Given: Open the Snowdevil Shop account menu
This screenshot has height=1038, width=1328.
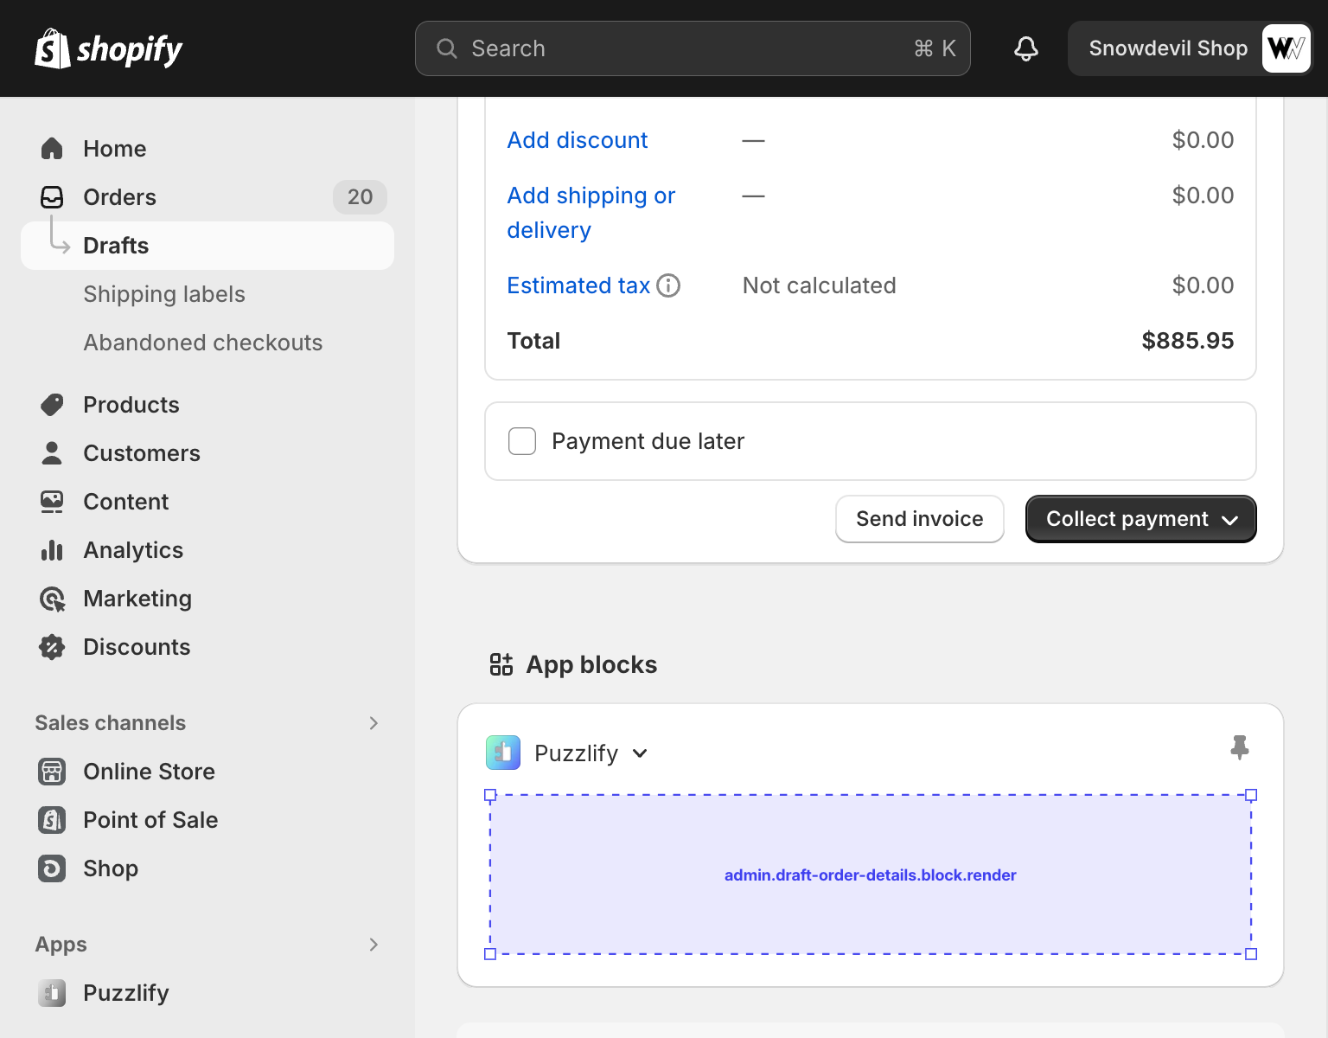Looking at the screenshot, I should 1190,48.
